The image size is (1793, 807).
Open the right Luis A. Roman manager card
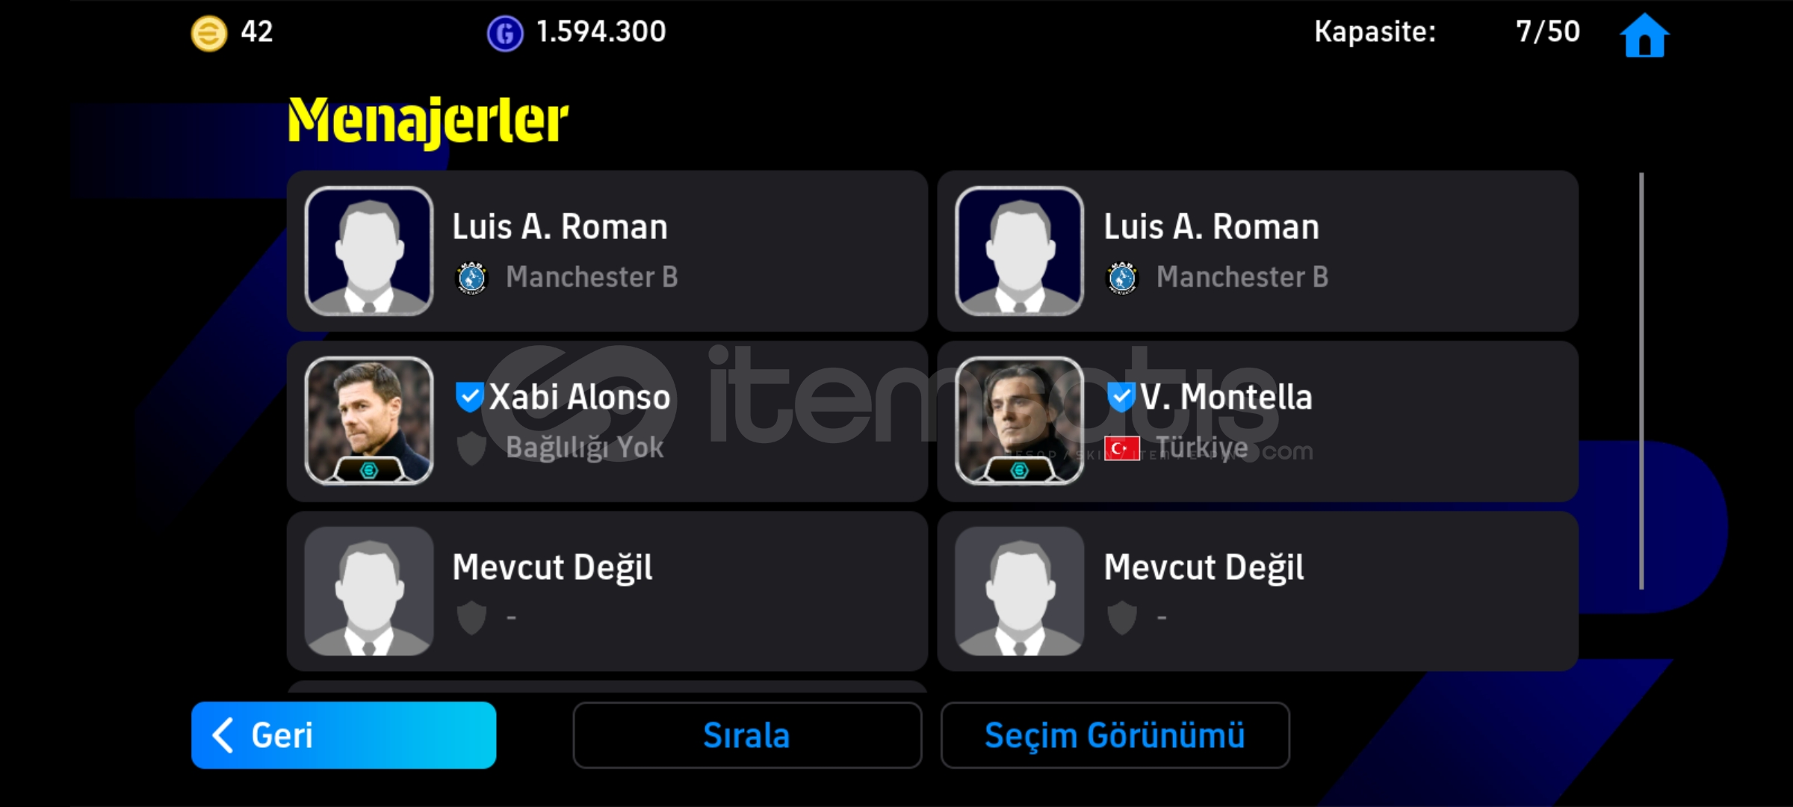pos(1258,251)
